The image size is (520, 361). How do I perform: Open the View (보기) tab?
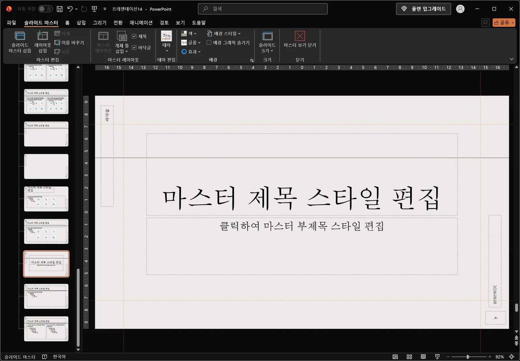pyautogui.click(x=180, y=22)
